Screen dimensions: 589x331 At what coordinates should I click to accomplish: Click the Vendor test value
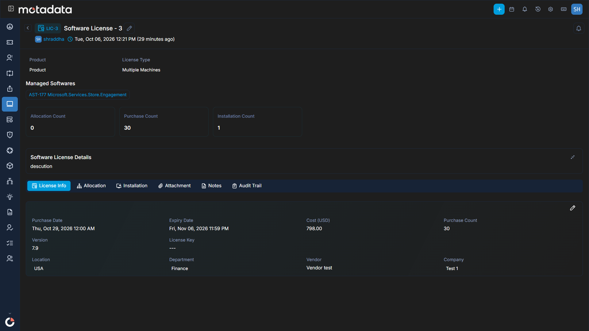coord(319,268)
